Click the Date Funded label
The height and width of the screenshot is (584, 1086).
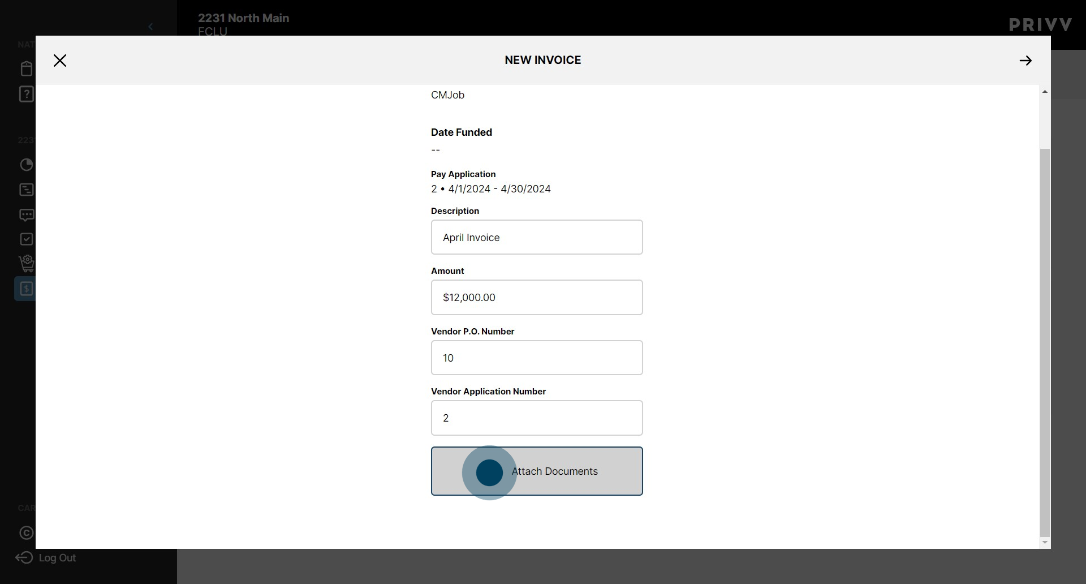coord(462,132)
